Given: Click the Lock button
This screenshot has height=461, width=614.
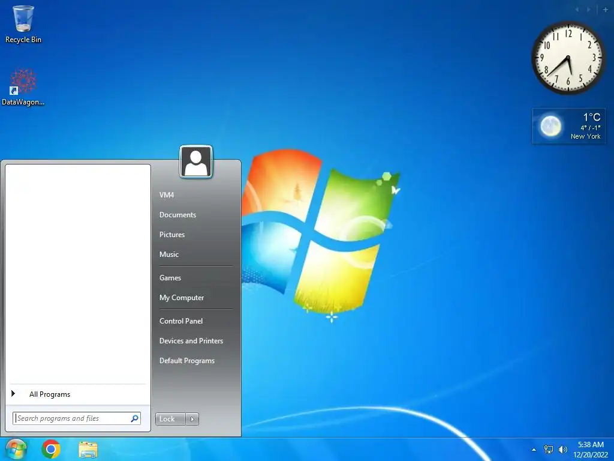Looking at the screenshot, I should pyautogui.click(x=170, y=419).
